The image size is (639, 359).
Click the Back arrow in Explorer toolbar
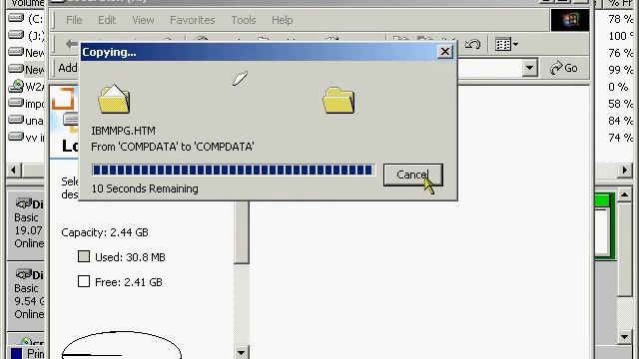coord(71,44)
